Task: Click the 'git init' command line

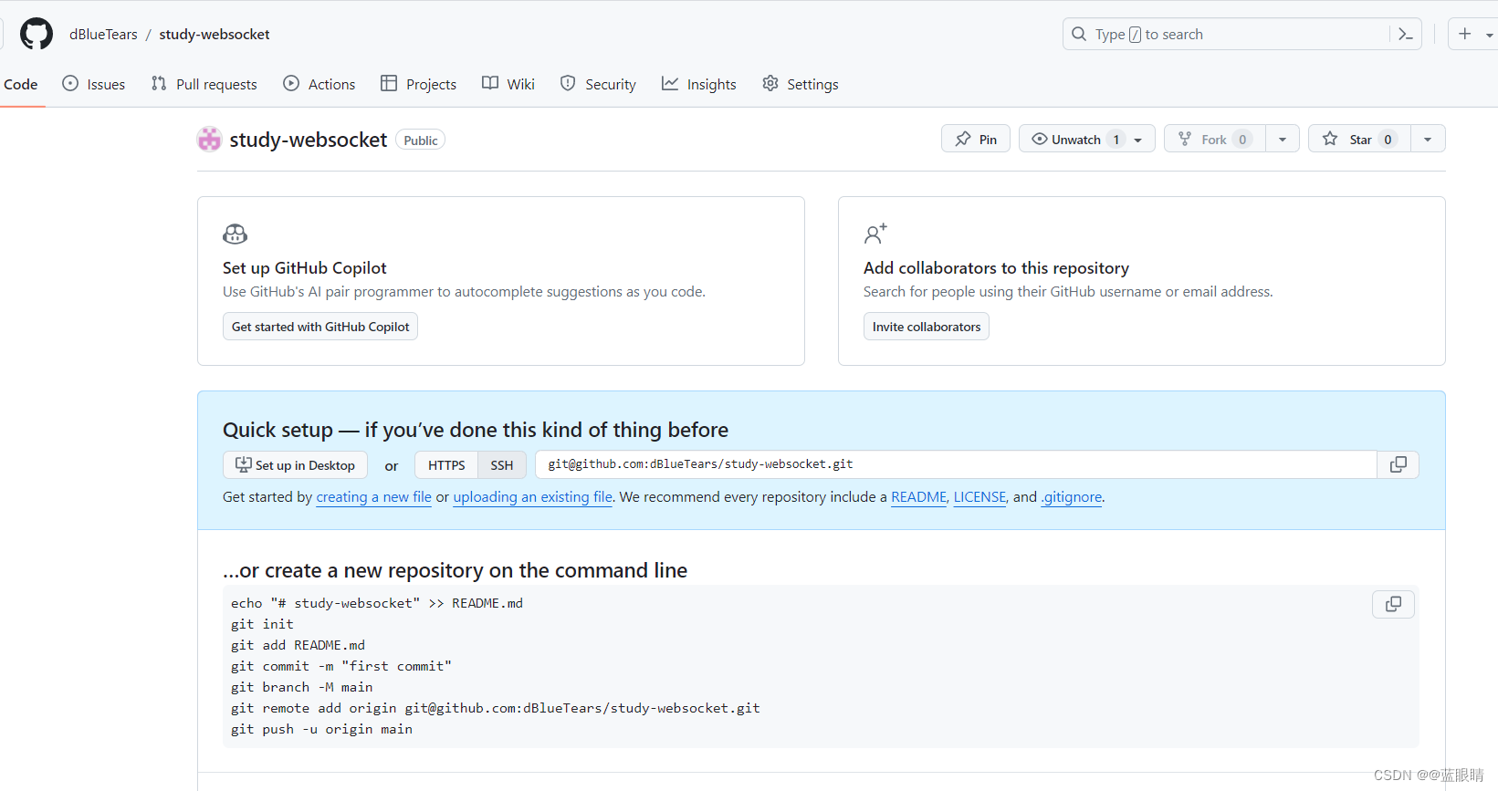Action: point(262,624)
